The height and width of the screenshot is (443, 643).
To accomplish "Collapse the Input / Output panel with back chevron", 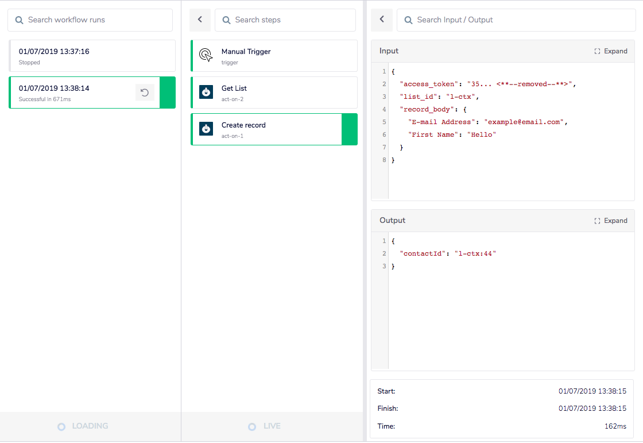I will (x=382, y=20).
